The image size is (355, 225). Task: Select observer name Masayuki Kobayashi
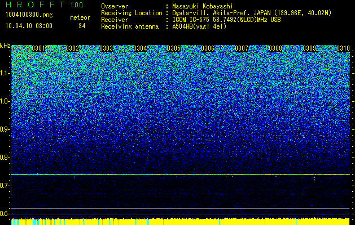point(202,6)
